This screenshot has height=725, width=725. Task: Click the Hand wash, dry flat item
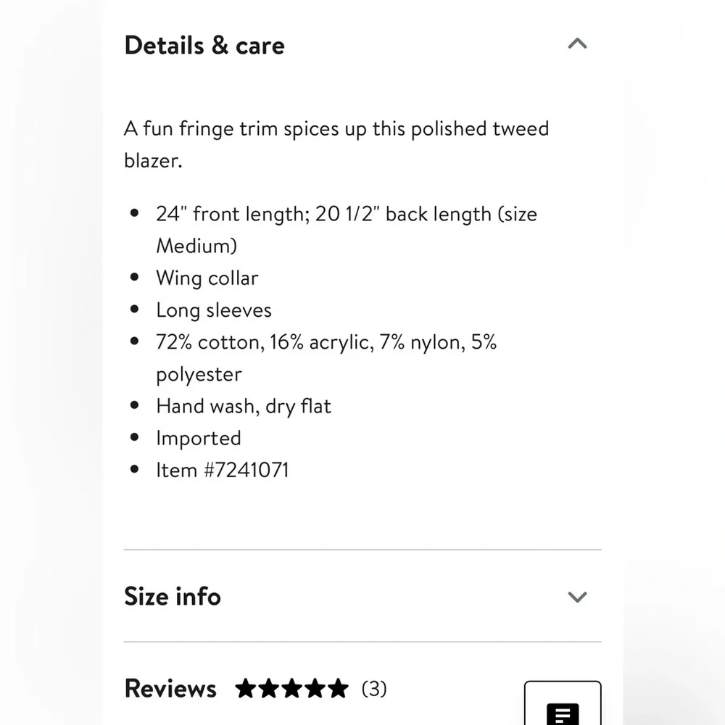pyautogui.click(x=244, y=407)
